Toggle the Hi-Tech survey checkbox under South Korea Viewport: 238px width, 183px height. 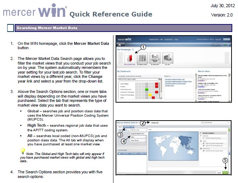pos(204,151)
